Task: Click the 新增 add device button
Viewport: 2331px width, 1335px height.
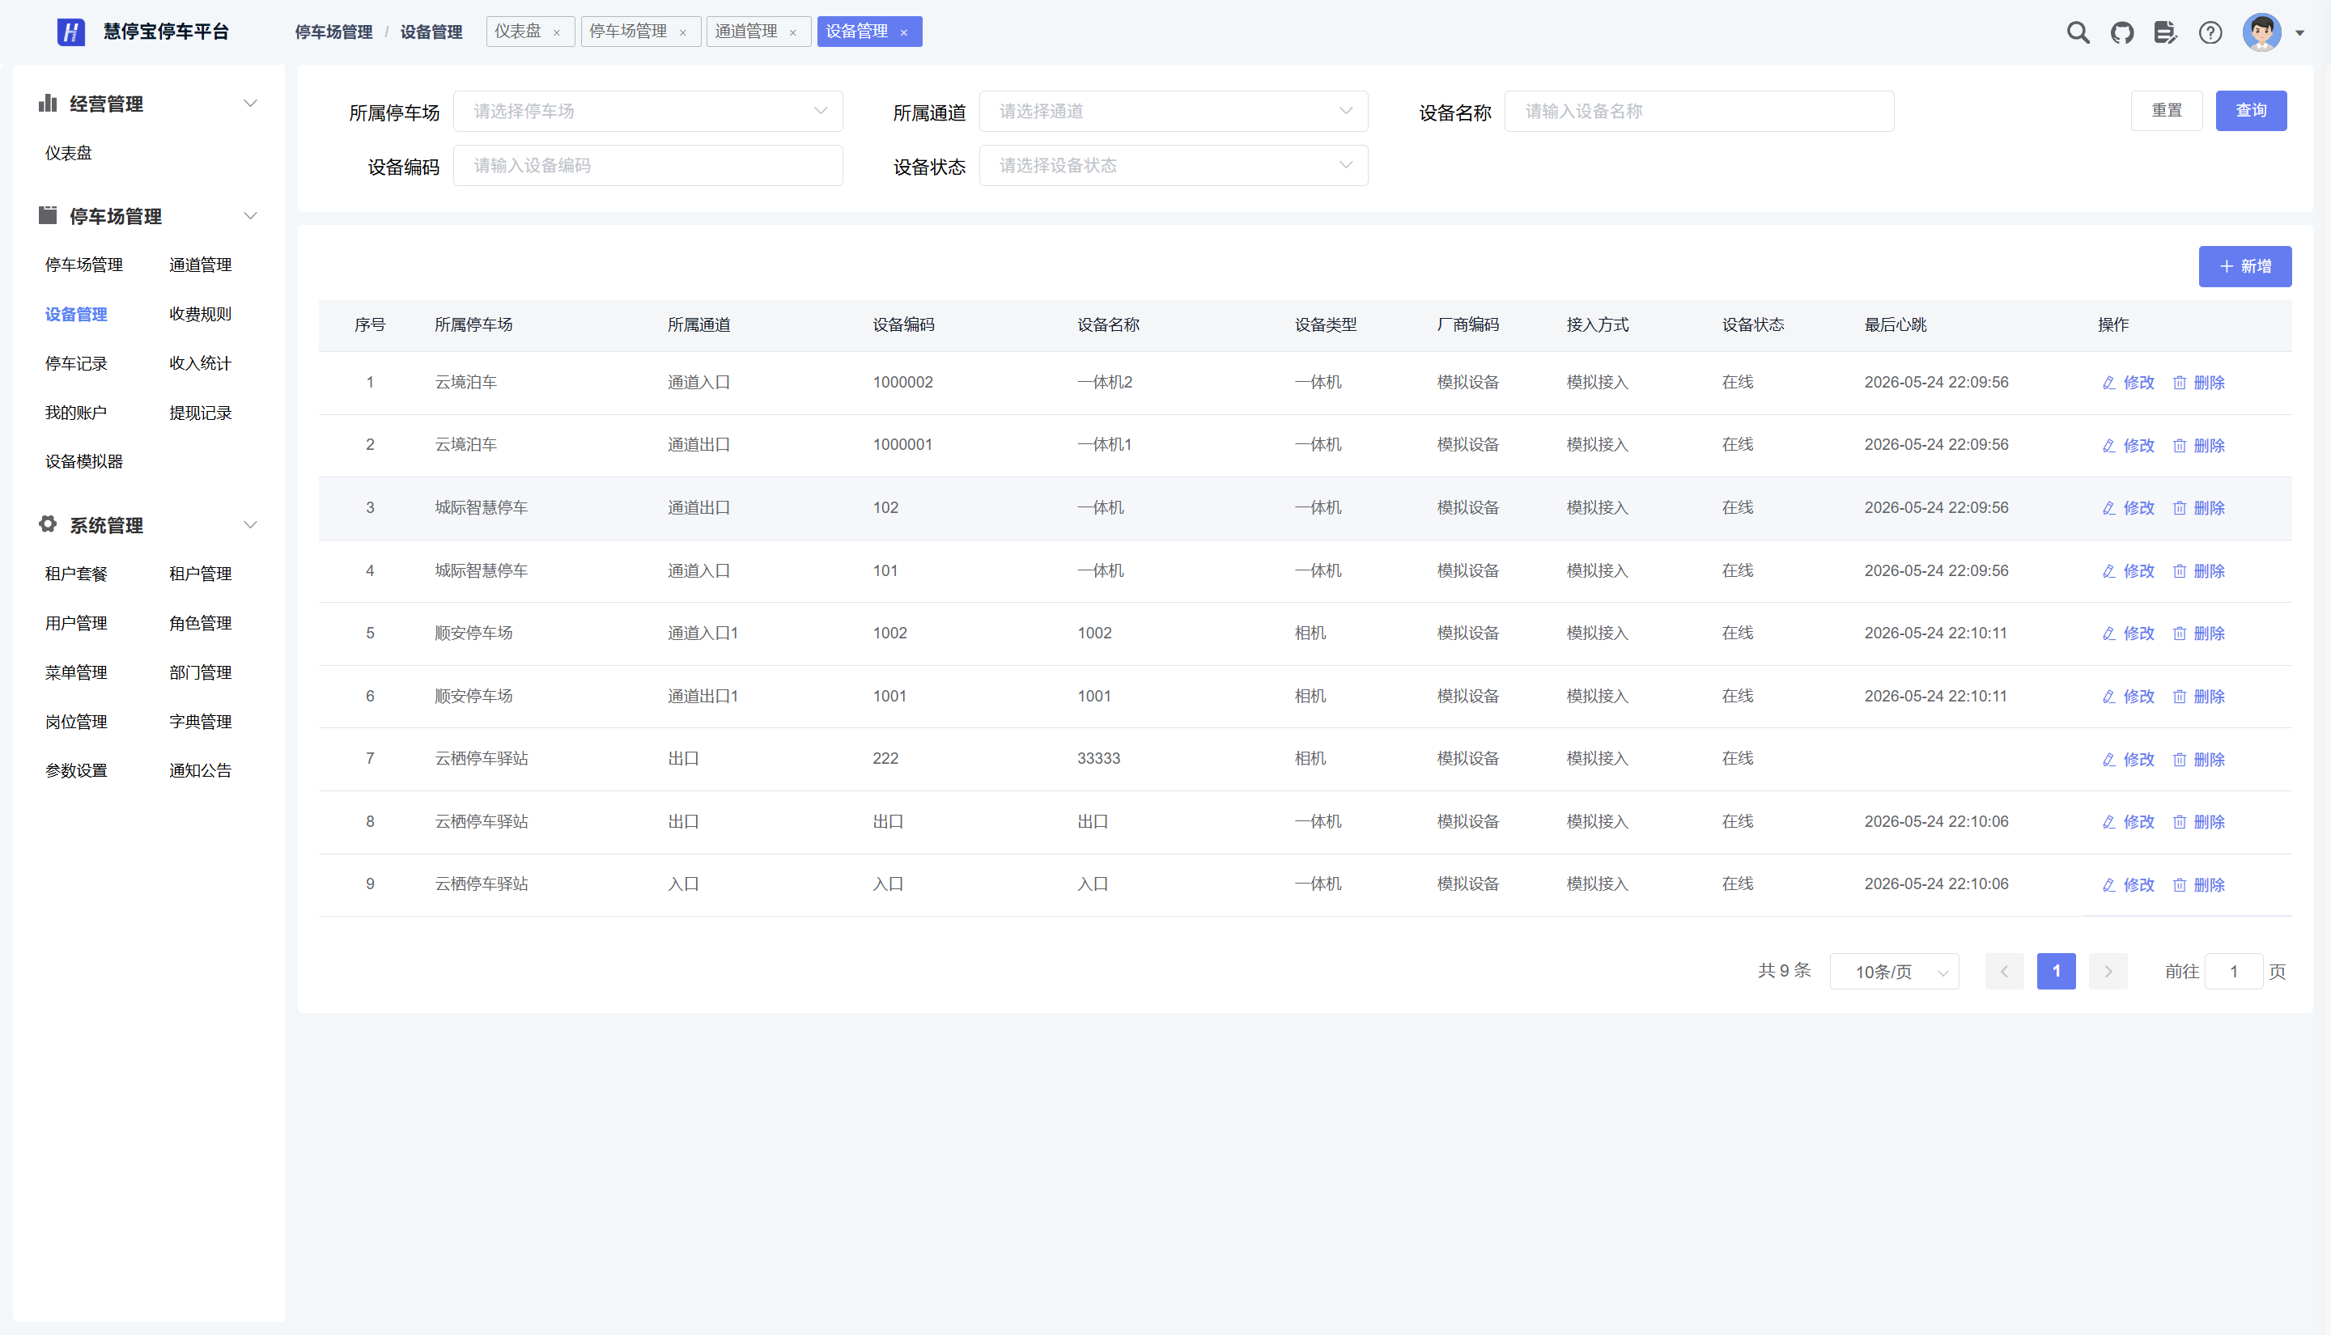Action: [x=2244, y=267]
